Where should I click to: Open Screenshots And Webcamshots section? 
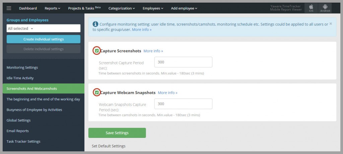pyautogui.click(x=44, y=89)
